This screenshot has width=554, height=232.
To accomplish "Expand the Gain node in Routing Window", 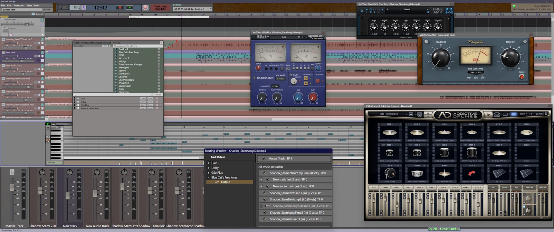I will (208, 163).
